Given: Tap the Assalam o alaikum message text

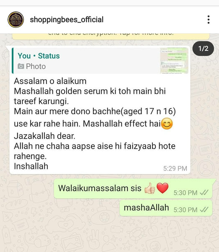Looking at the screenshot, I should (x=50, y=81).
